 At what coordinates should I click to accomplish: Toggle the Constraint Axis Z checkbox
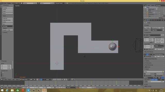tap(2, 76)
